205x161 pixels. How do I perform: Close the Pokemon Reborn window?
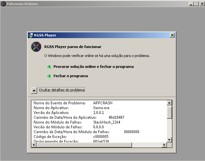(x=202, y=4)
